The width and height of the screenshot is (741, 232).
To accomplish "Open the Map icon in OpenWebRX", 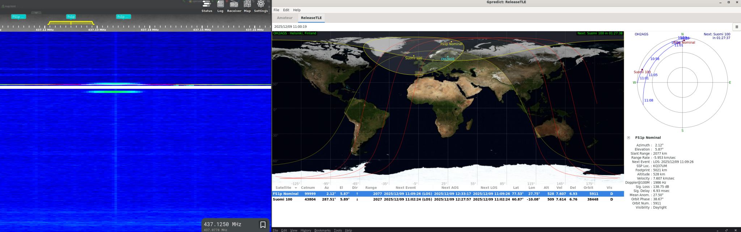I will click(x=247, y=4).
